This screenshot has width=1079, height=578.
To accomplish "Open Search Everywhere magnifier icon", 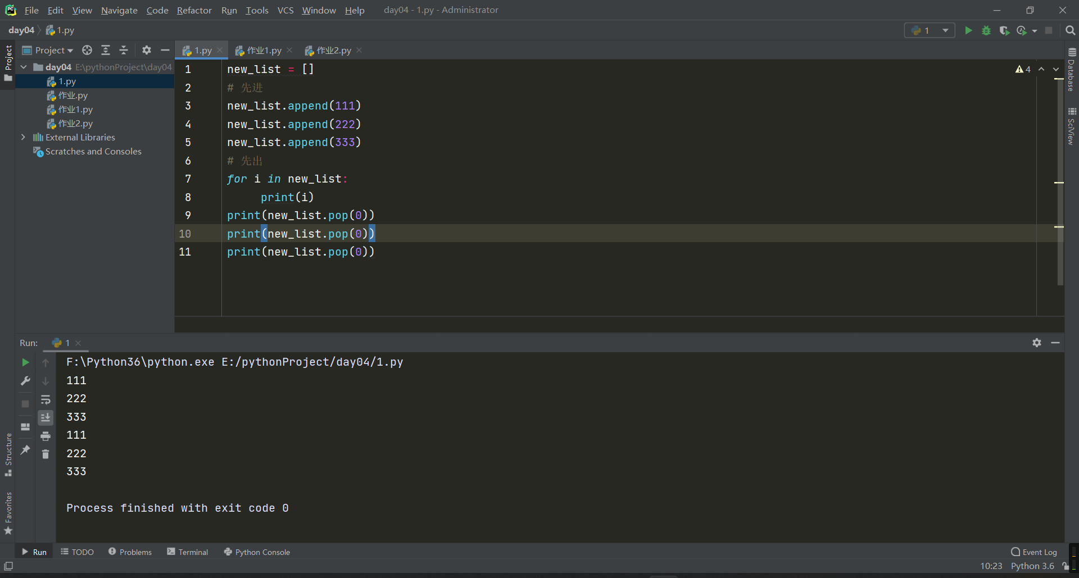I will [1071, 30].
